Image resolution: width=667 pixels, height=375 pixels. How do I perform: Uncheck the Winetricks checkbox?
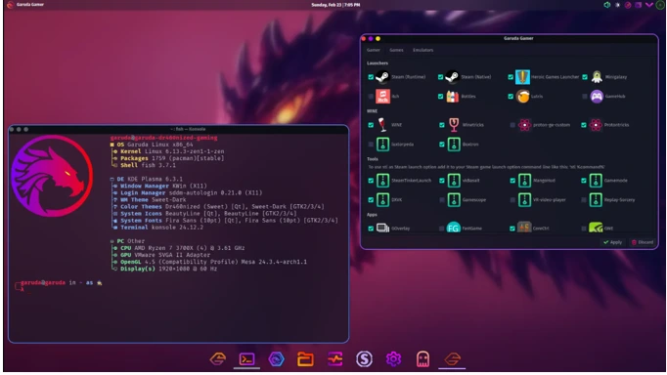(441, 125)
